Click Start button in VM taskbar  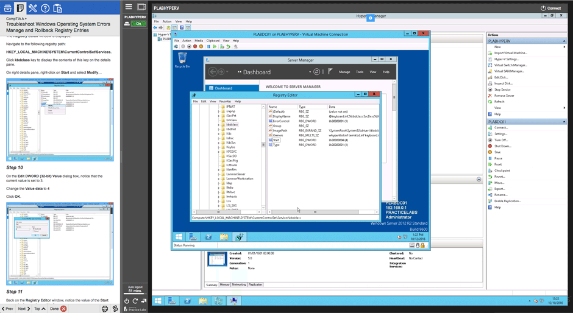pyautogui.click(x=179, y=237)
